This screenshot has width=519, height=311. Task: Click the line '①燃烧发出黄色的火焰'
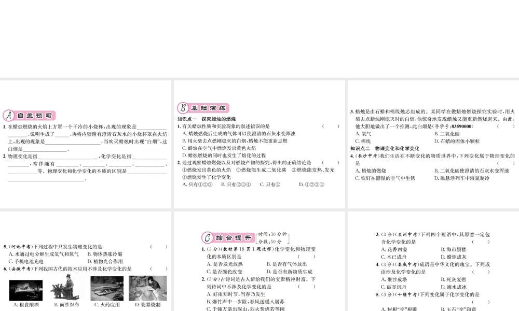pos(207,170)
